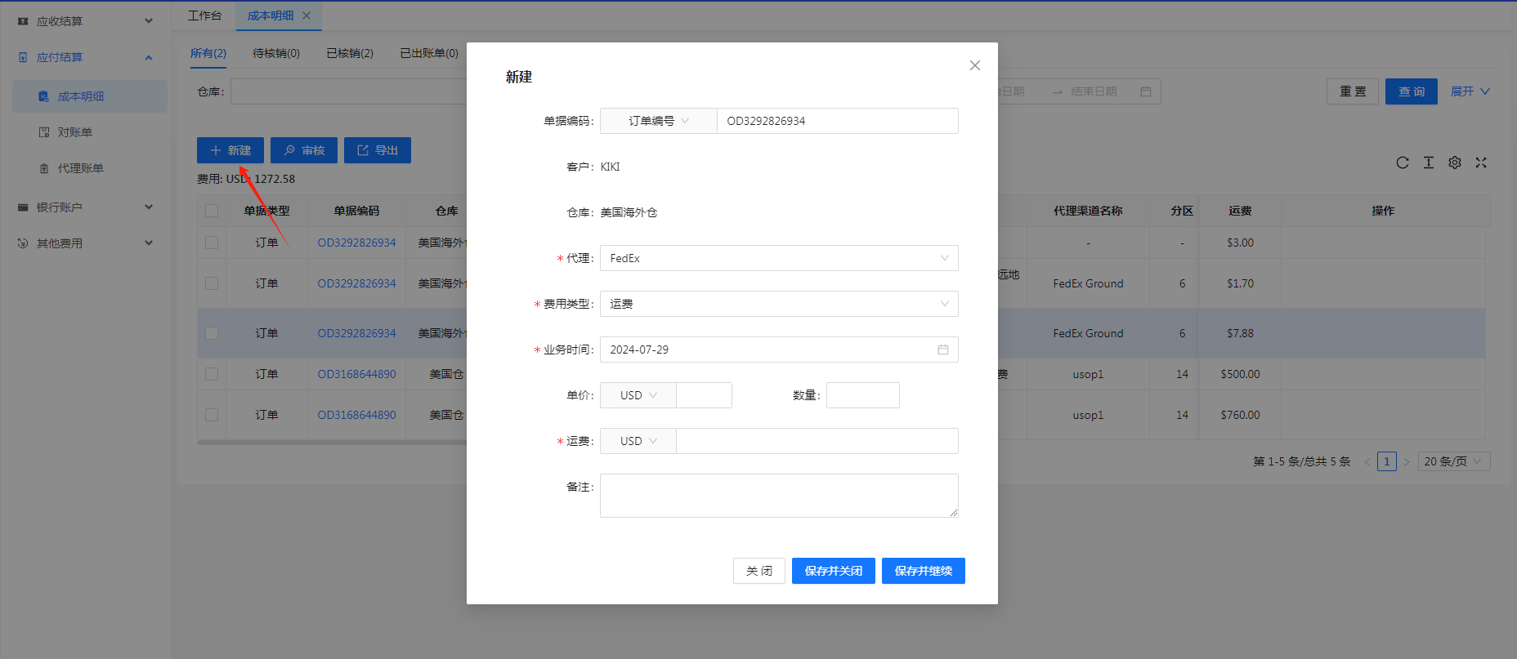Open 对账单 in the sidebar
Viewport: 1517px width, 659px height.
(x=74, y=132)
